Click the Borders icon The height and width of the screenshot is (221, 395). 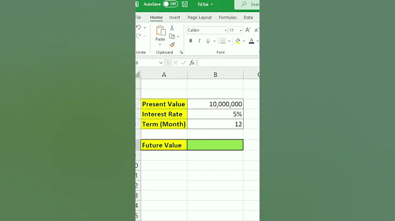(x=223, y=40)
